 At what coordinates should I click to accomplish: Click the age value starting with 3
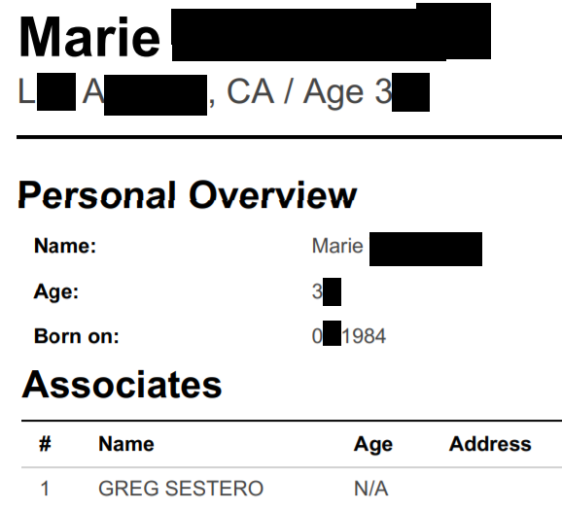tap(326, 291)
